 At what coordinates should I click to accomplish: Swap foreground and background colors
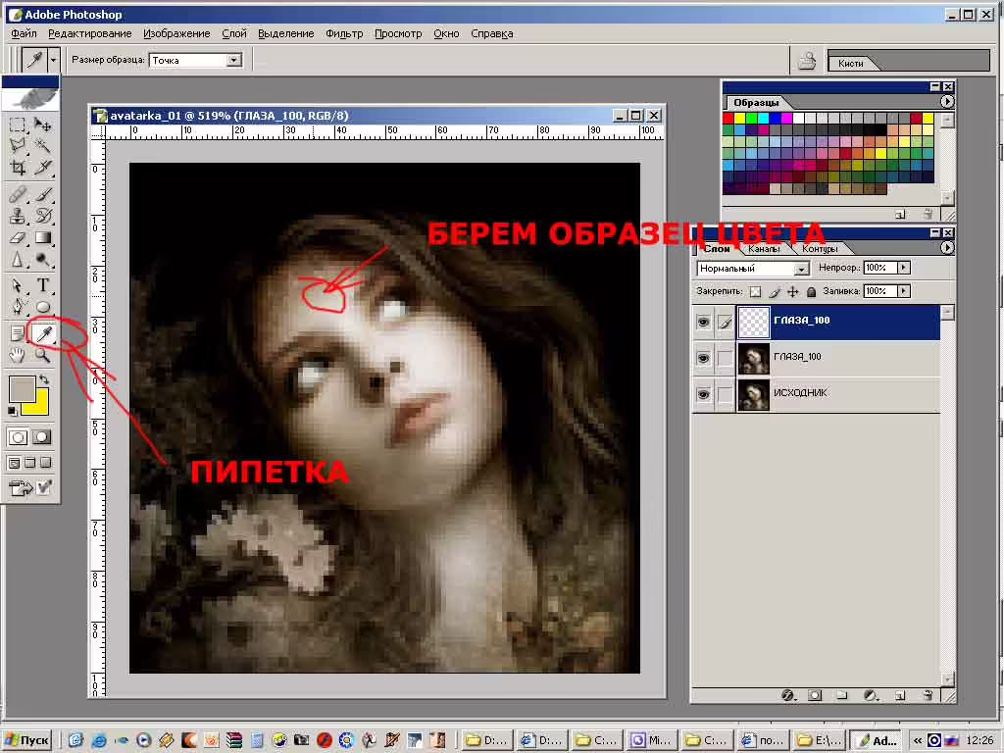[x=44, y=379]
